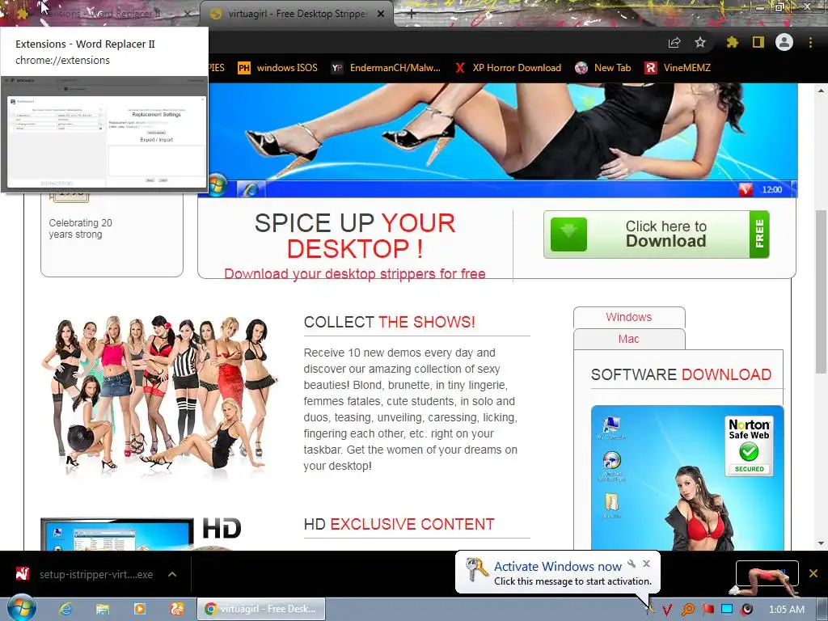Close the downloads bar

click(x=813, y=573)
